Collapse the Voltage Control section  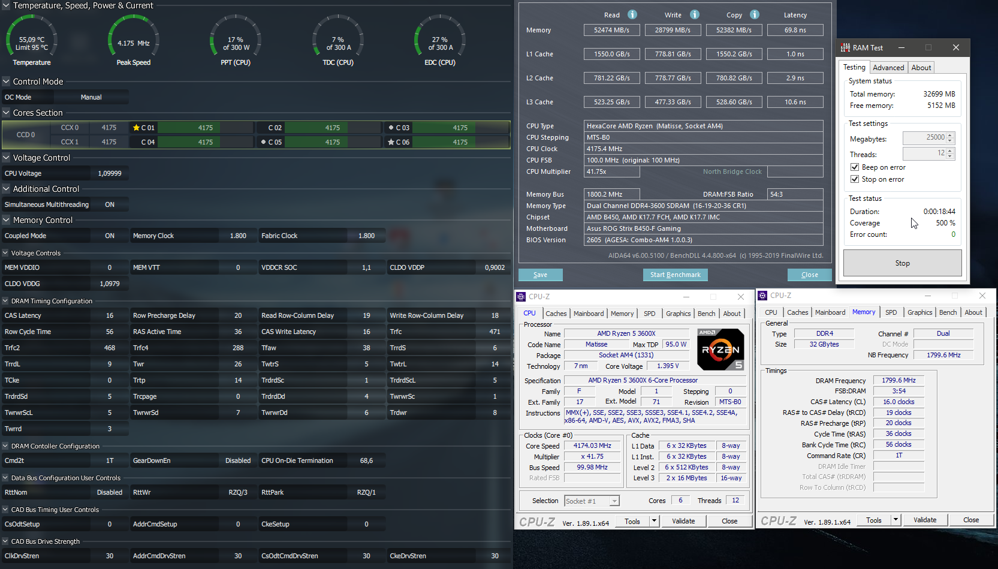point(6,158)
